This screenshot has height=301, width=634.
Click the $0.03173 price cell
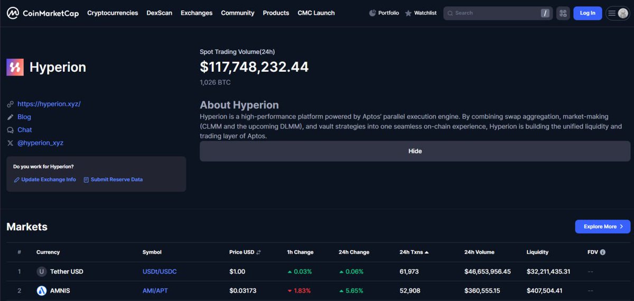[243, 291]
